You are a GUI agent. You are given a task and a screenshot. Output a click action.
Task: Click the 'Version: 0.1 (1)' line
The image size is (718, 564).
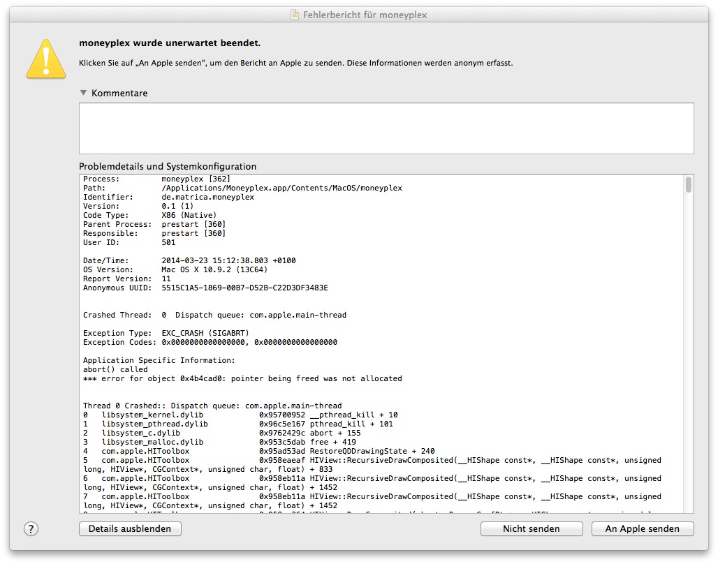coord(138,206)
